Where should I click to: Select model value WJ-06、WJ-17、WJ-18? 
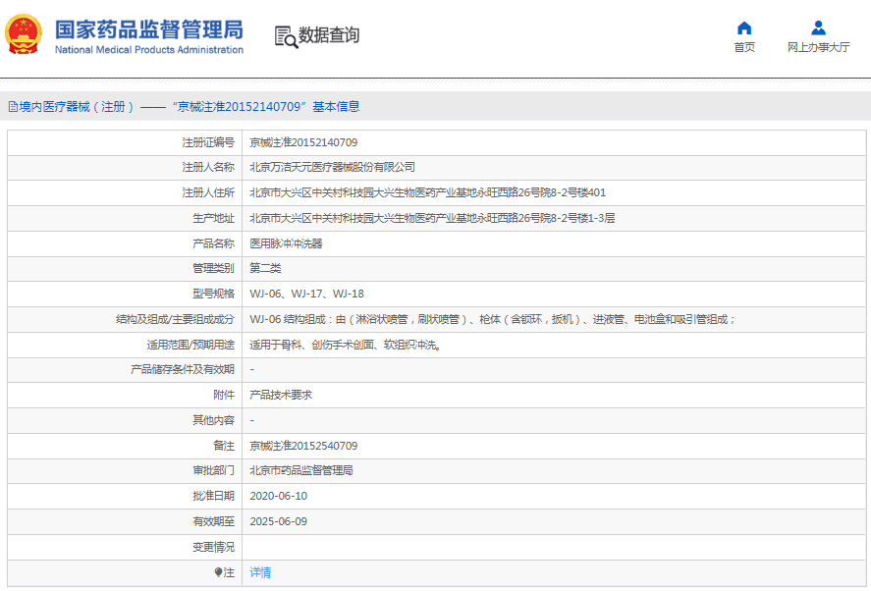coord(306,294)
